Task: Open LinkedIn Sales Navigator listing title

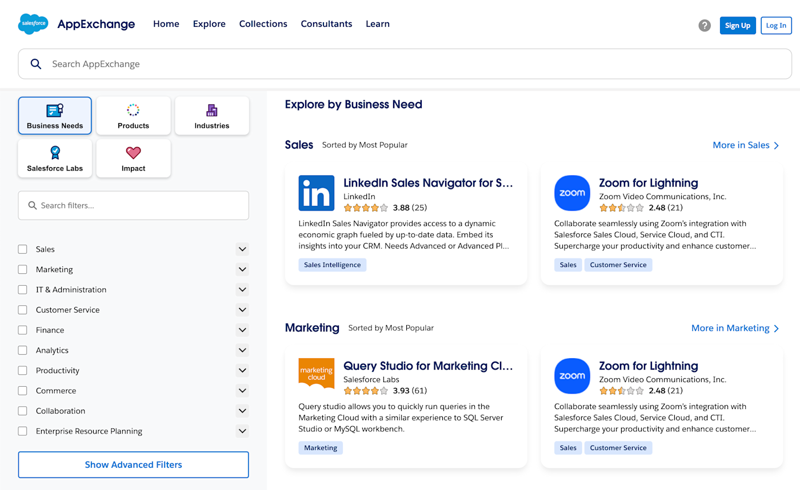Action: coord(429,183)
